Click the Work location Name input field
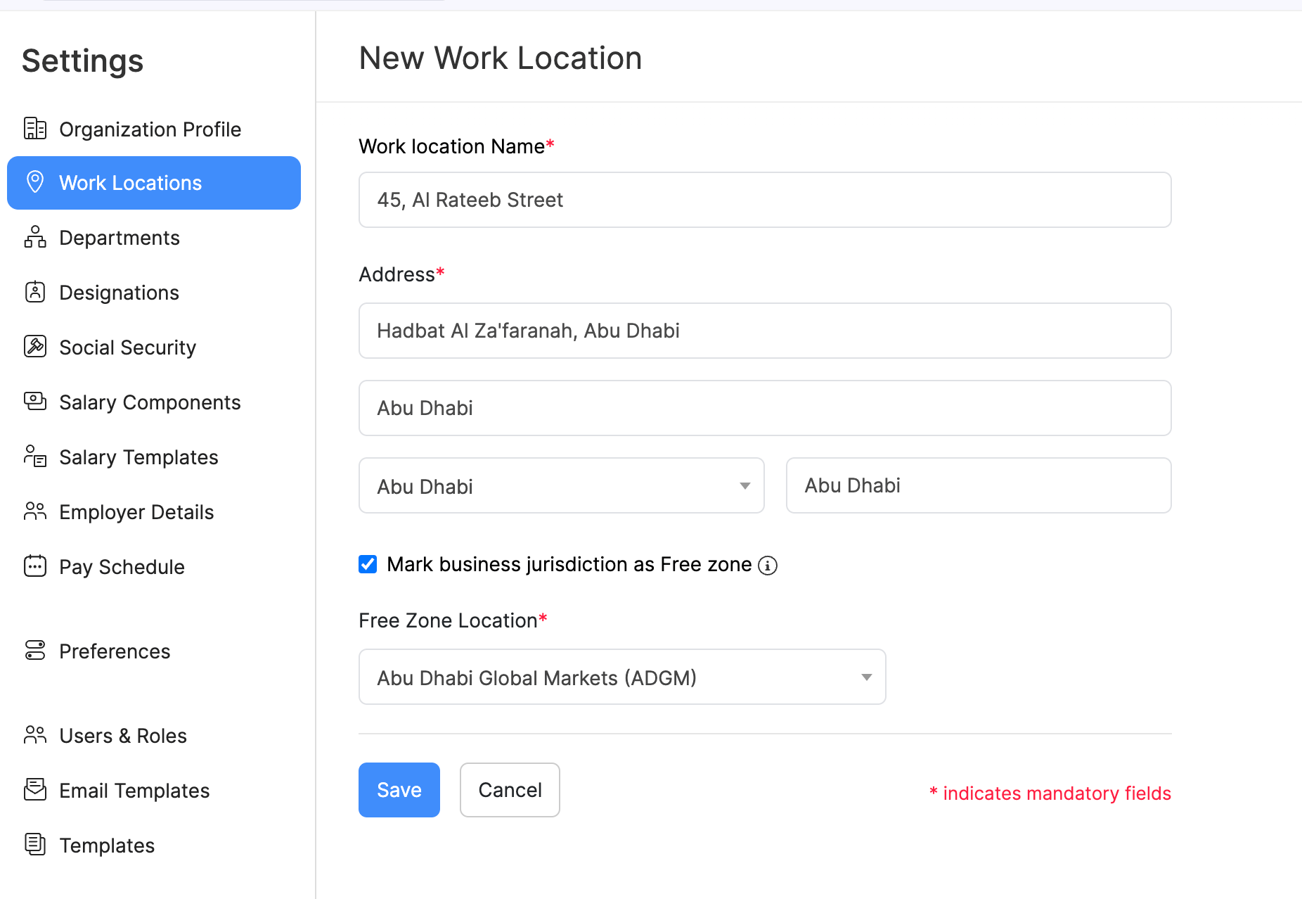Viewport: 1302px width, 899px height. [x=764, y=200]
